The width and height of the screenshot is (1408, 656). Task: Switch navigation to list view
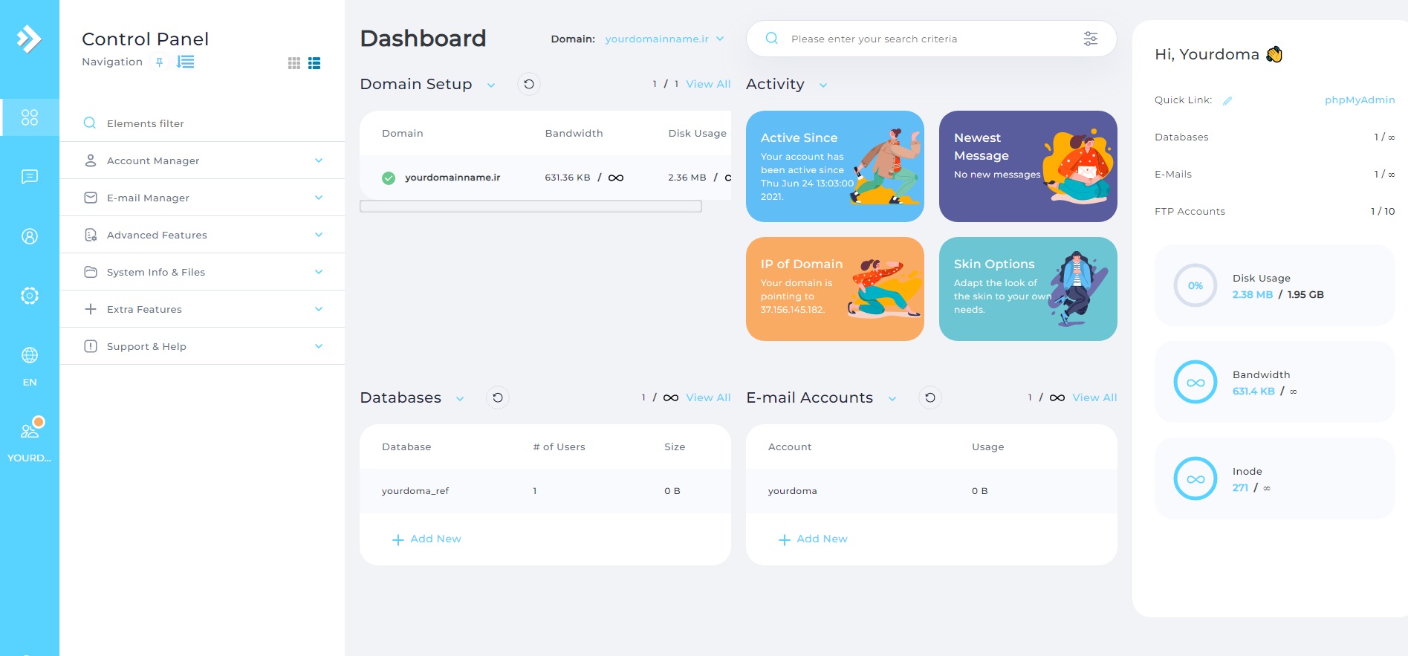point(314,63)
